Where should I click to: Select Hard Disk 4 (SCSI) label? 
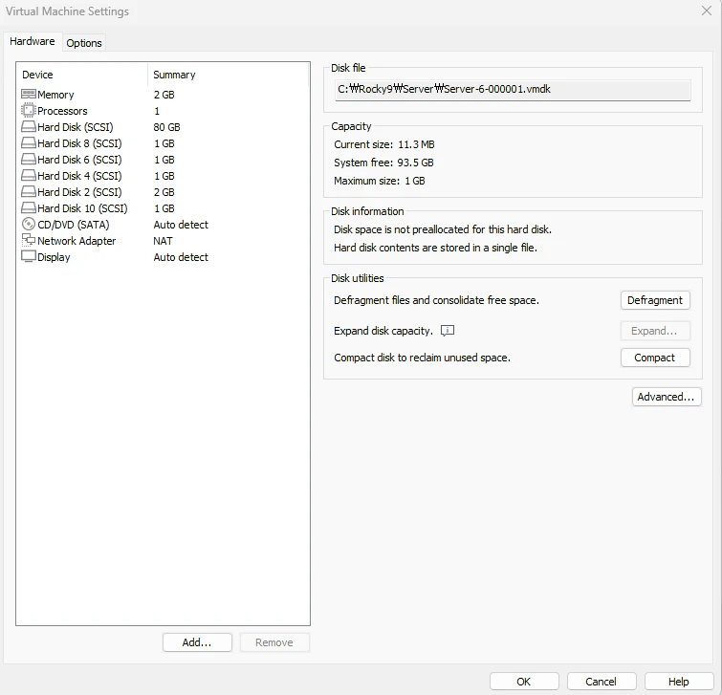pyautogui.click(x=79, y=176)
